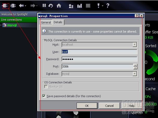Viewport: 158px width, 118px height.
Task: Increase the Port with the up arrow
Action: [135, 65]
